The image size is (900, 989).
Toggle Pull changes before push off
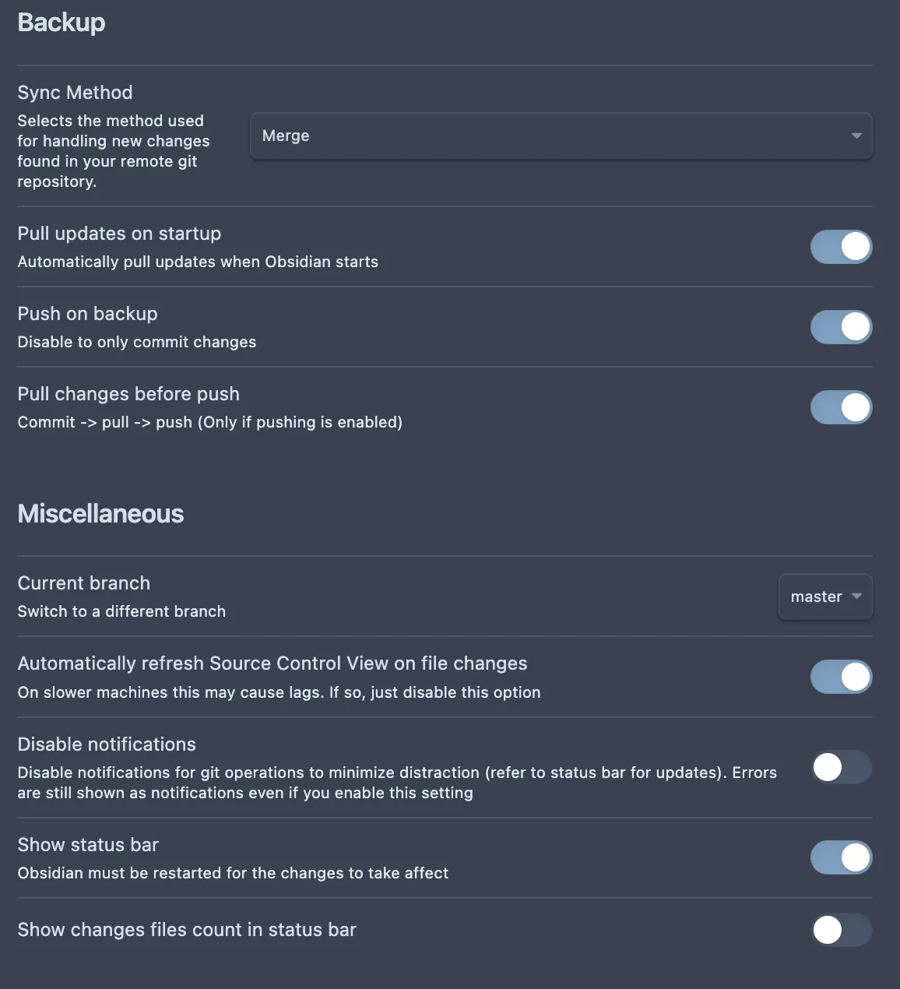(x=841, y=407)
